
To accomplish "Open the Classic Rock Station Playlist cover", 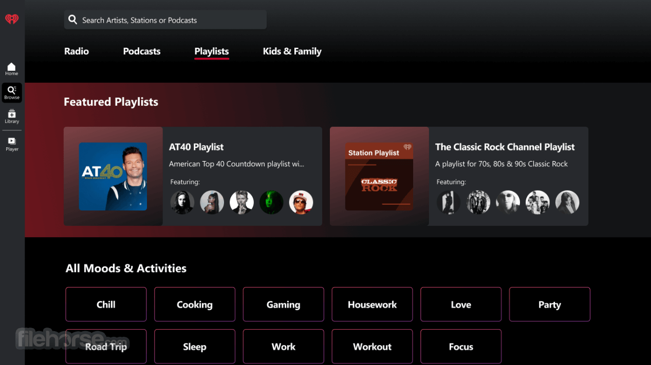I will (379, 177).
